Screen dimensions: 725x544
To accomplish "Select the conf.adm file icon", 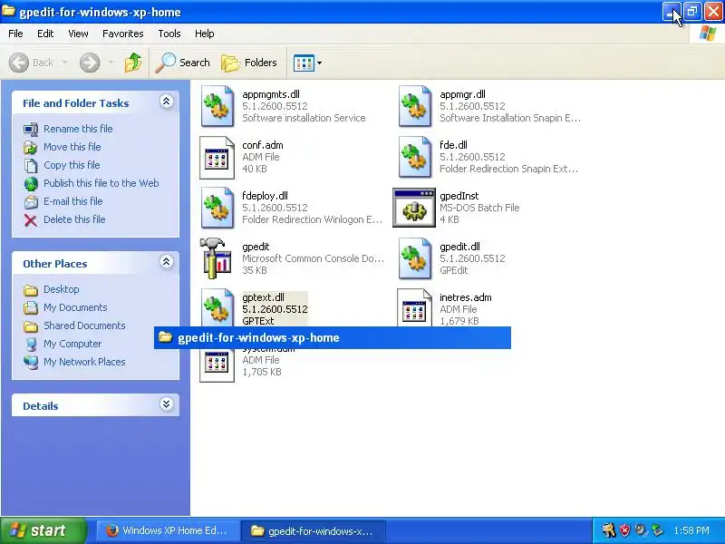I will pyautogui.click(x=217, y=157).
